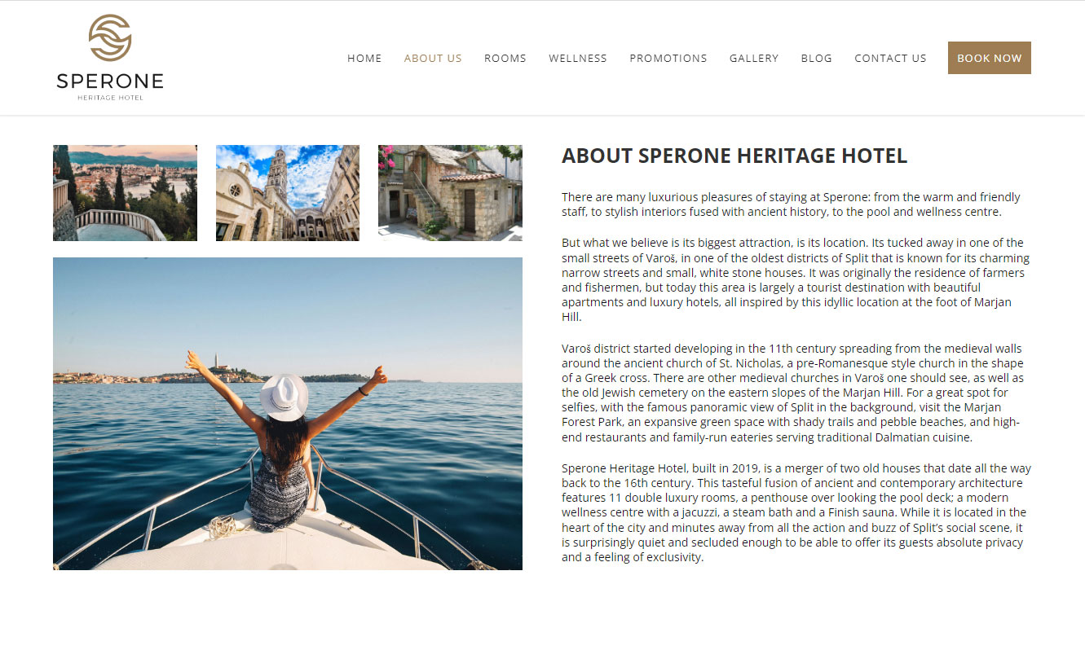Image resolution: width=1085 pixels, height=650 pixels.
Task: Open the GALLERY link
Action: 754,58
